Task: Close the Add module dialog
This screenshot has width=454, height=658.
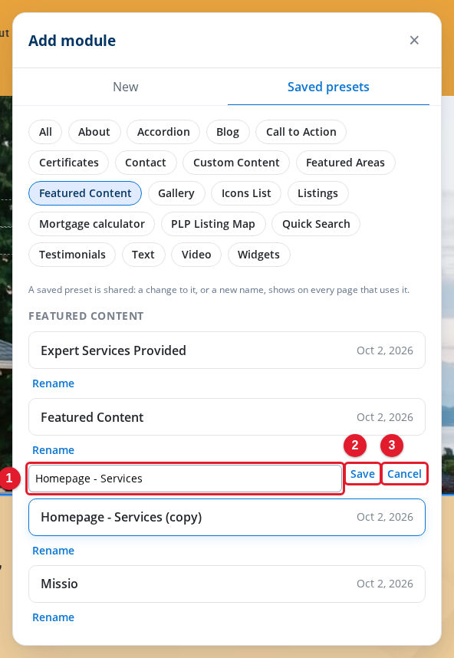Action: point(414,41)
